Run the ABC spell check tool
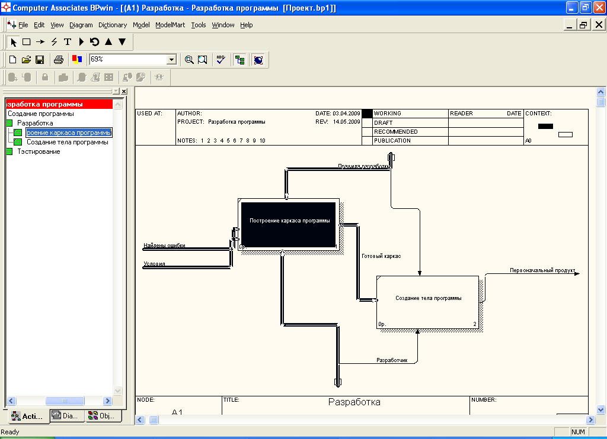The image size is (607, 439). point(221,60)
